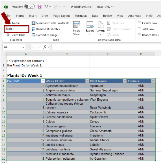The width and height of the screenshot is (161, 163).
Task: Expand the Refresh dropdown chevron
Action: pos(100,35)
